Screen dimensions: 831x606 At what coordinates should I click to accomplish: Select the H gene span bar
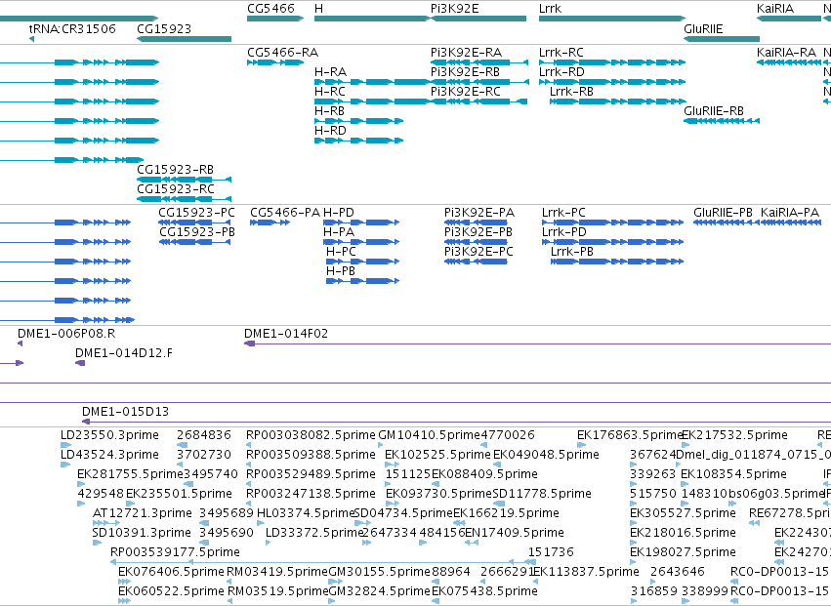(372, 19)
